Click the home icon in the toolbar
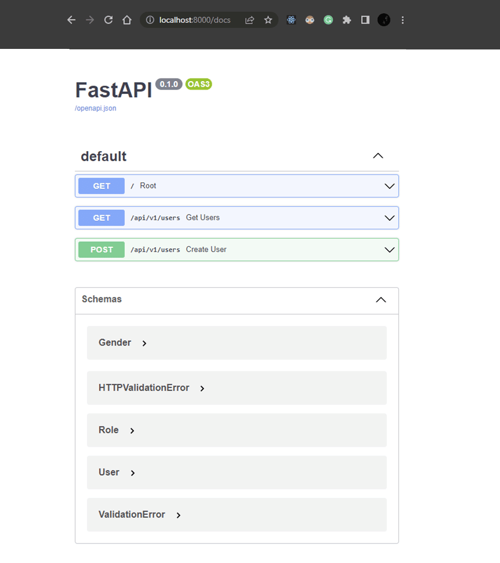Screen dimensions: 500x563 [x=127, y=19]
